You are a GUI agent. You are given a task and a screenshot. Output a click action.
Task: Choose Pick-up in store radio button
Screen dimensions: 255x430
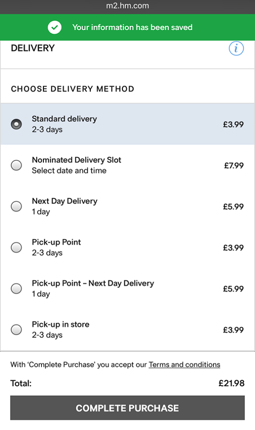pos(17,330)
